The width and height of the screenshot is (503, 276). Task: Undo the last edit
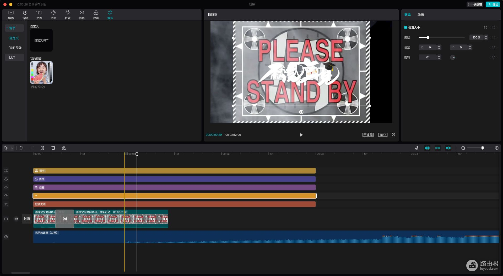[22, 148]
